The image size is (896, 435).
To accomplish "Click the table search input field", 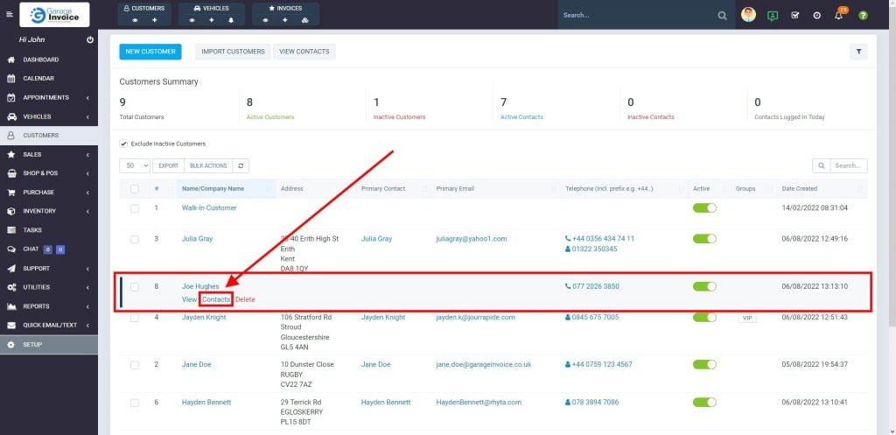I will point(849,165).
